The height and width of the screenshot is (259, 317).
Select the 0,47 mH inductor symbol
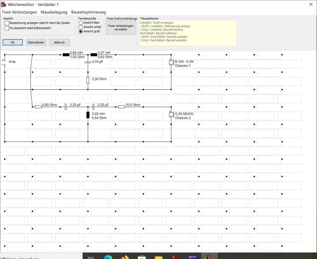94,55
